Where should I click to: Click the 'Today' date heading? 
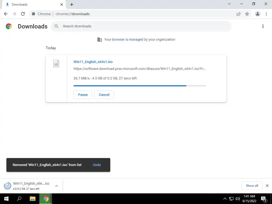point(51,48)
